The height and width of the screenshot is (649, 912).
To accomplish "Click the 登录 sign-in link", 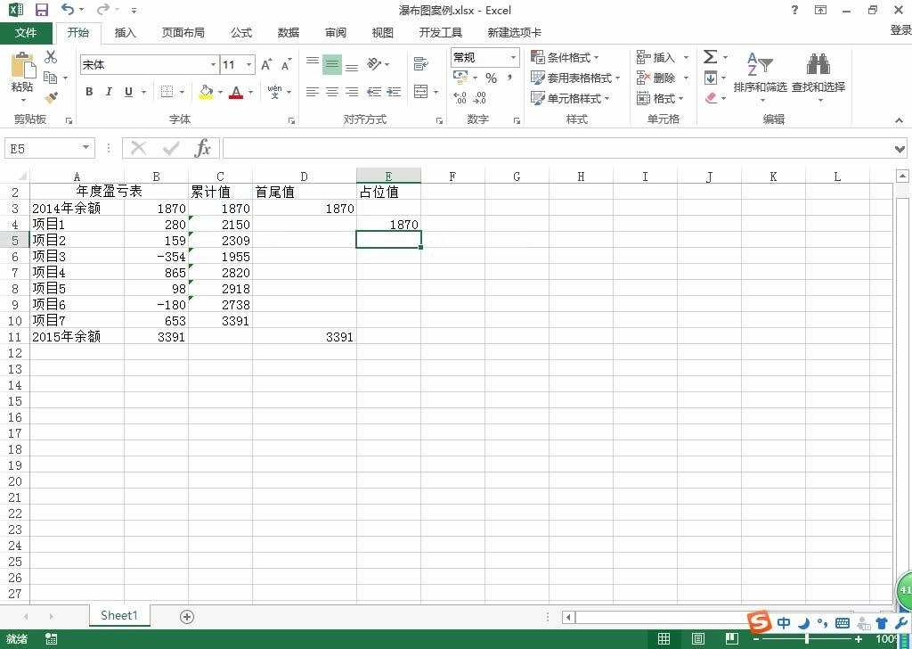I will click(x=900, y=29).
